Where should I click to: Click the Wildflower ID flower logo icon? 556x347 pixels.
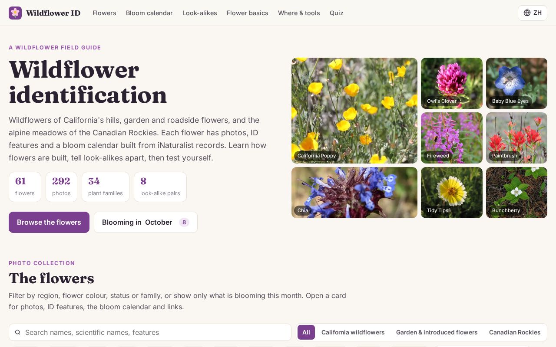click(15, 13)
